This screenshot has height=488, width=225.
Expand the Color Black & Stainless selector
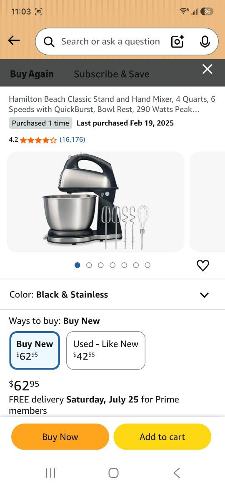pyautogui.click(x=112, y=294)
